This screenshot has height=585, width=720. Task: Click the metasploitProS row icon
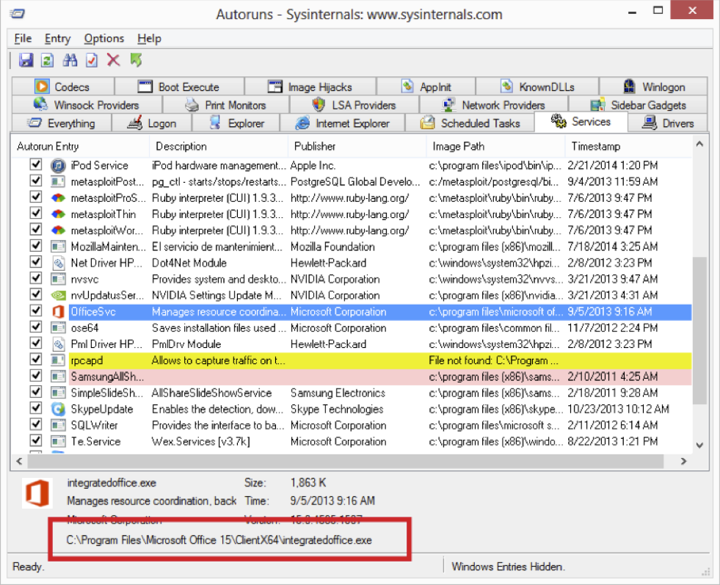pyautogui.click(x=58, y=198)
